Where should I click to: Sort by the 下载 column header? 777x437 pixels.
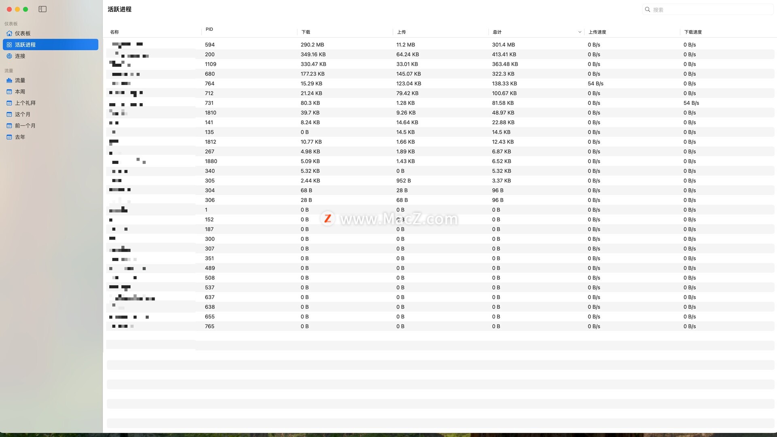[x=306, y=32]
